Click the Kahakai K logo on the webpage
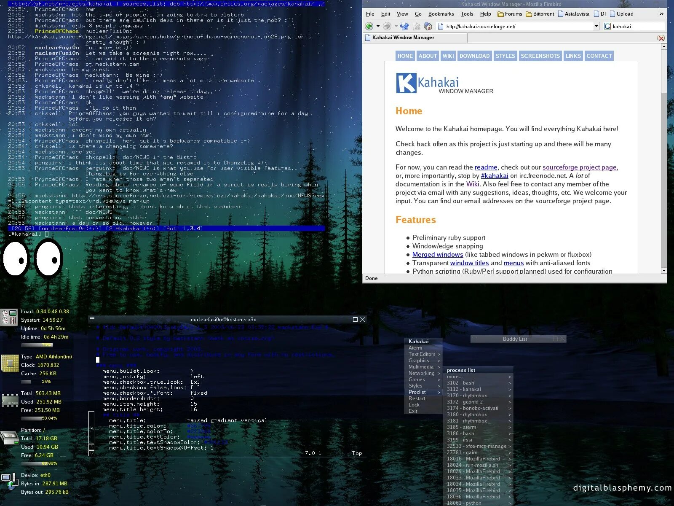 pyautogui.click(x=406, y=83)
